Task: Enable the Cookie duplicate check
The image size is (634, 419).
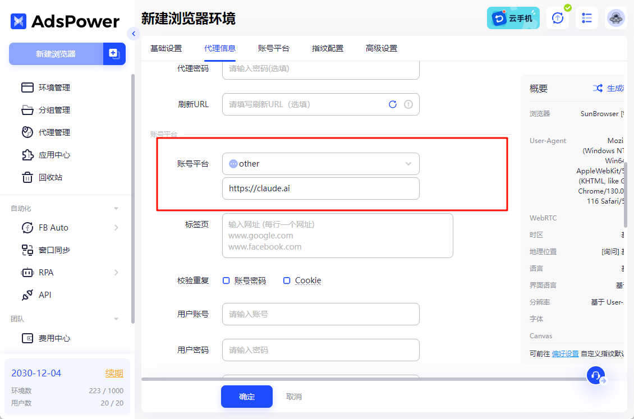Action: click(x=287, y=280)
